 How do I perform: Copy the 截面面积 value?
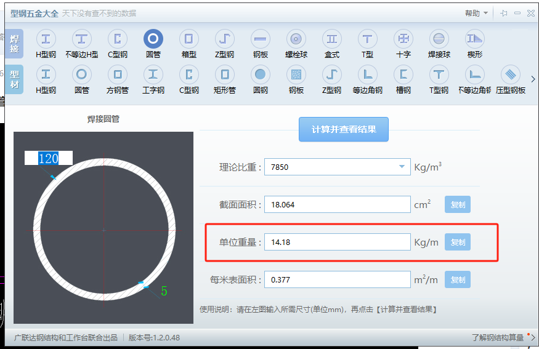[x=458, y=205]
